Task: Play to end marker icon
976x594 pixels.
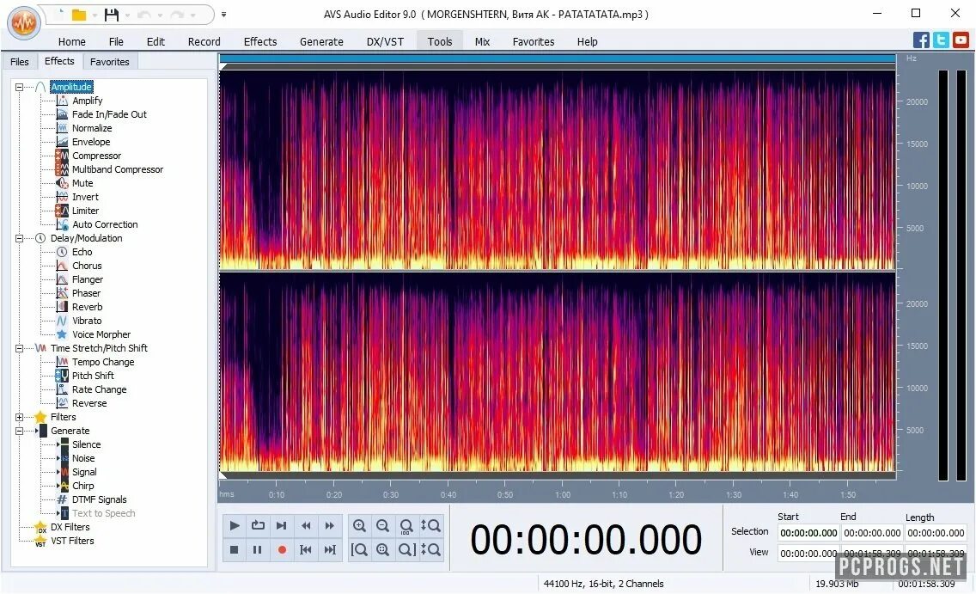Action: coord(281,526)
